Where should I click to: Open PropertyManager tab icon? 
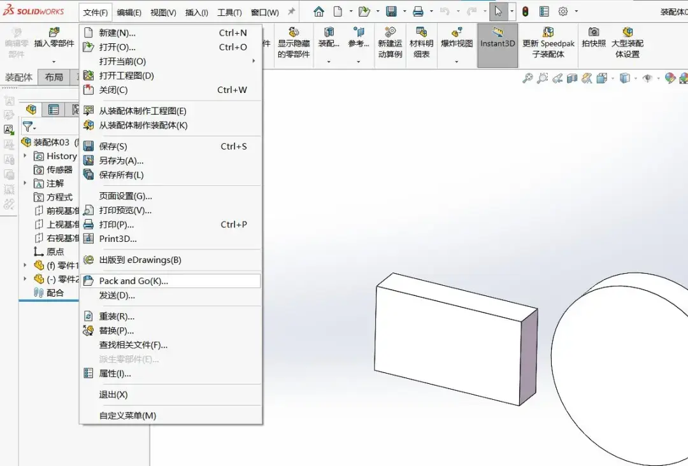pyautogui.click(x=54, y=109)
